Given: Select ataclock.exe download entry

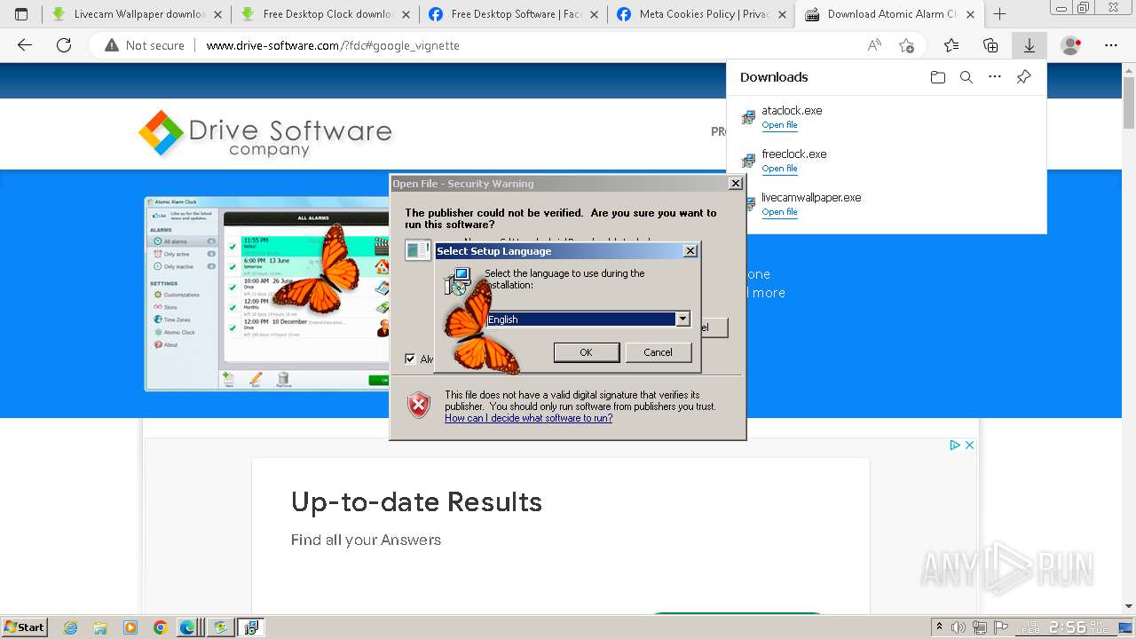Looking at the screenshot, I should pyautogui.click(x=887, y=117).
